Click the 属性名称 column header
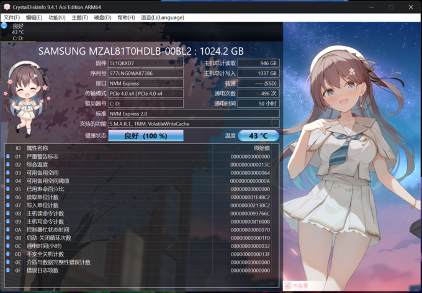 pos(37,148)
